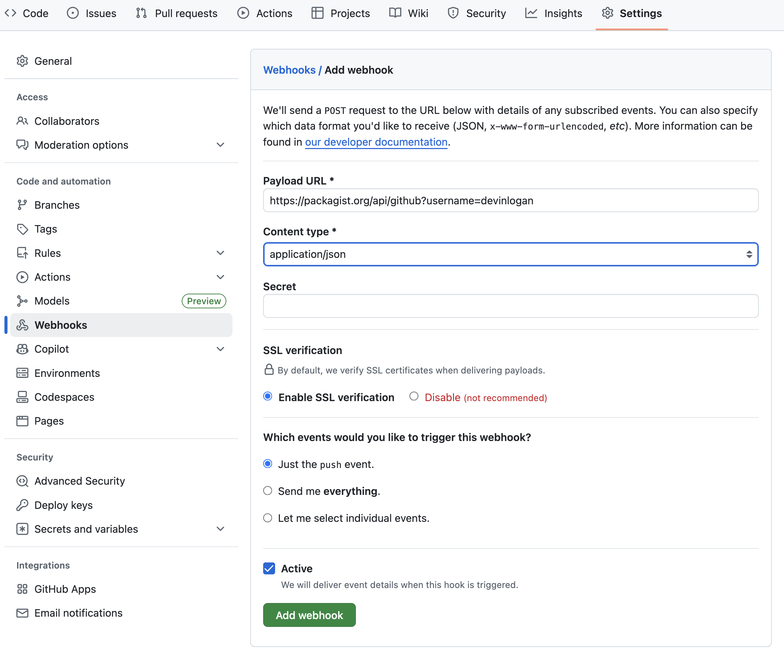This screenshot has width=784, height=661.
Task: Open the Tags settings icon
Action: point(22,229)
